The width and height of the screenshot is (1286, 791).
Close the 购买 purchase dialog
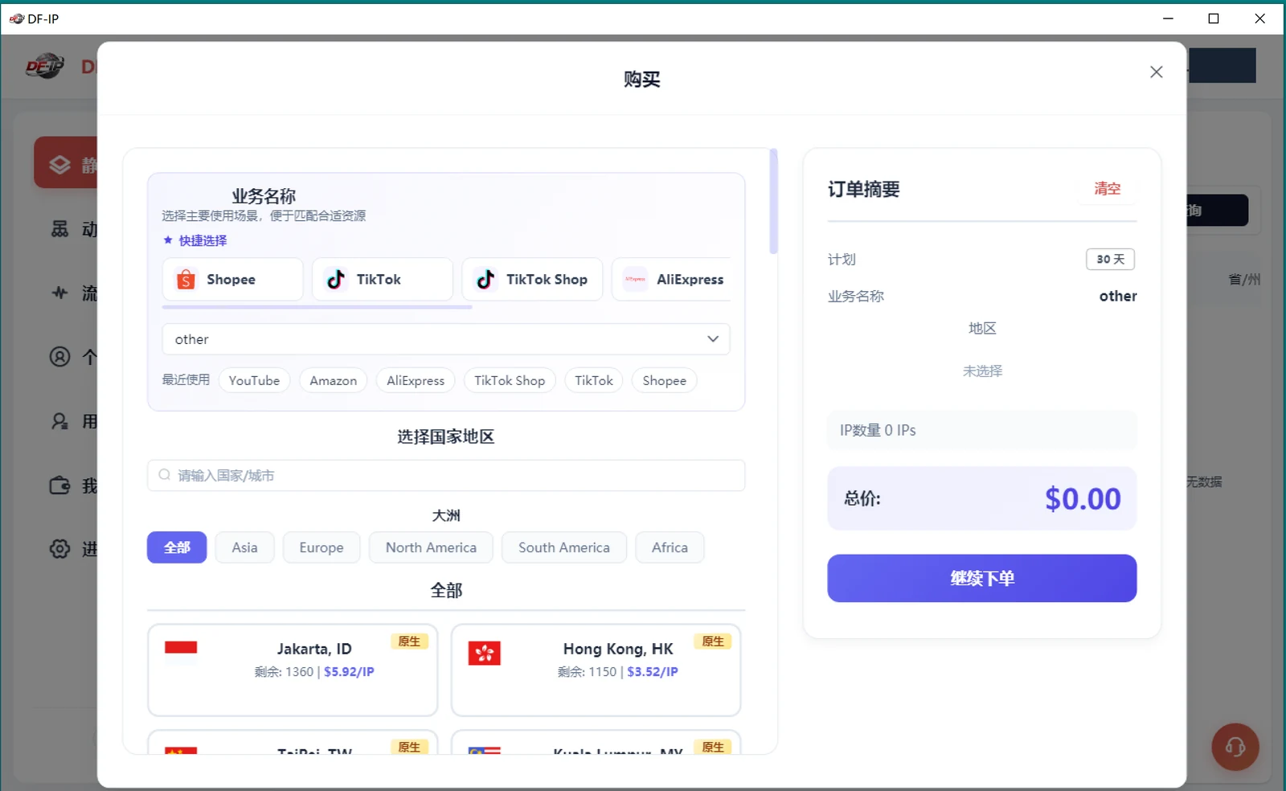(1156, 72)
